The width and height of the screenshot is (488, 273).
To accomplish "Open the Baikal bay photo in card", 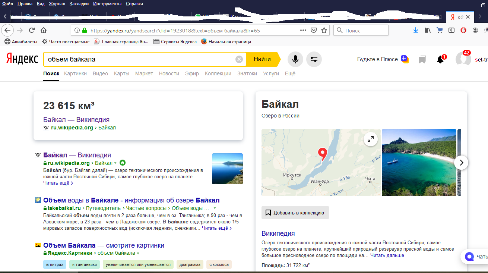I will point(419,163).
